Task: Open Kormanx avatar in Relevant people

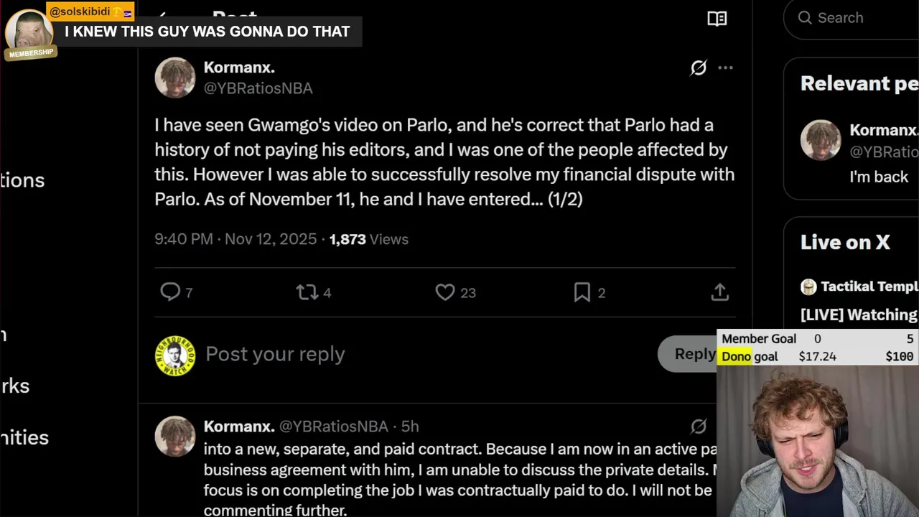Action: (821, 140)
